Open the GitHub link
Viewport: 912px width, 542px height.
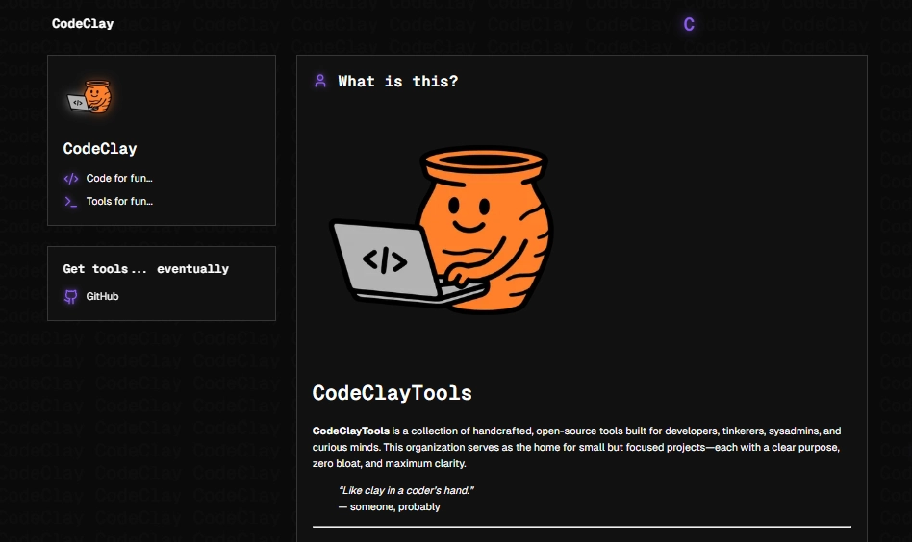[x=102, y=296]
